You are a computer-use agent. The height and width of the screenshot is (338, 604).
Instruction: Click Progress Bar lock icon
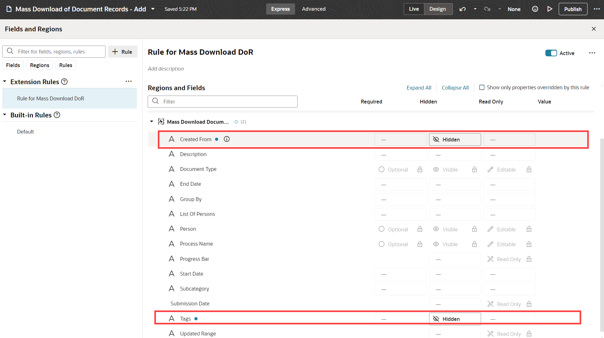tap(529, 259)
